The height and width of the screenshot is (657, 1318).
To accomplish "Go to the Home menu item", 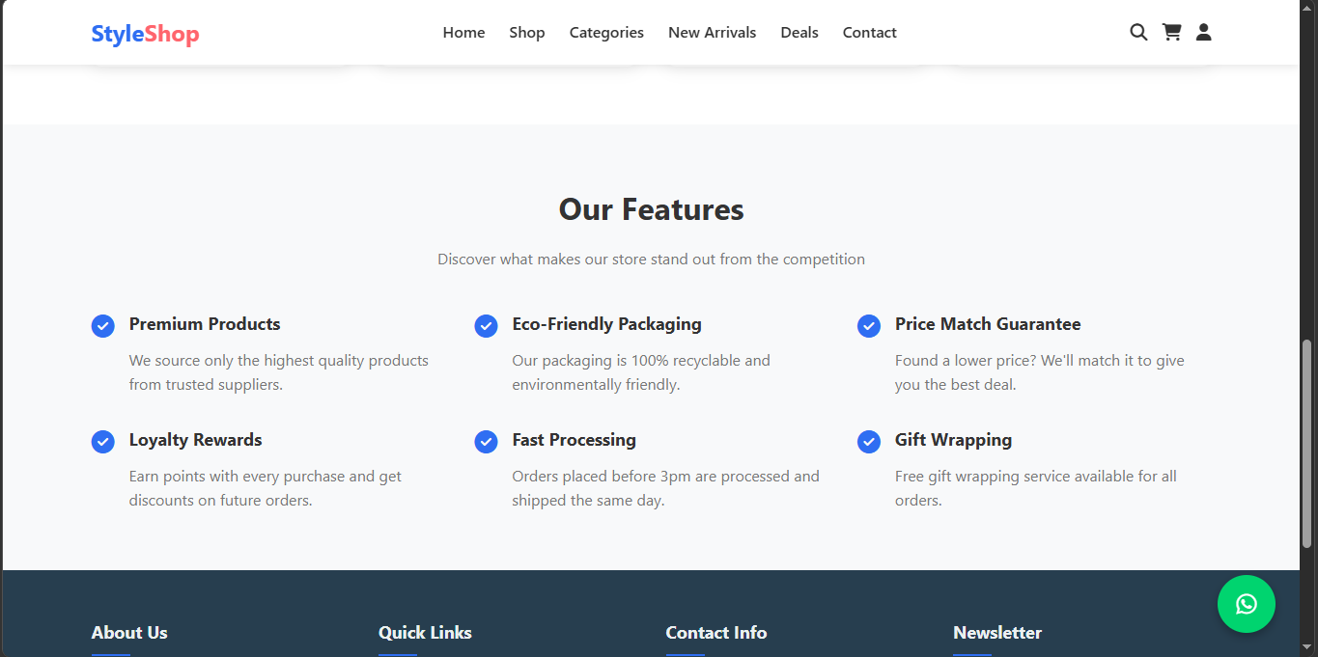I will [x=463, y=33].
